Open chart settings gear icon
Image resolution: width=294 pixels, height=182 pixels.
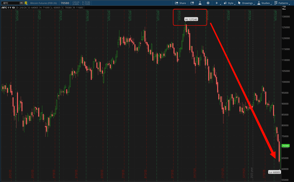(x=208, y=3)
